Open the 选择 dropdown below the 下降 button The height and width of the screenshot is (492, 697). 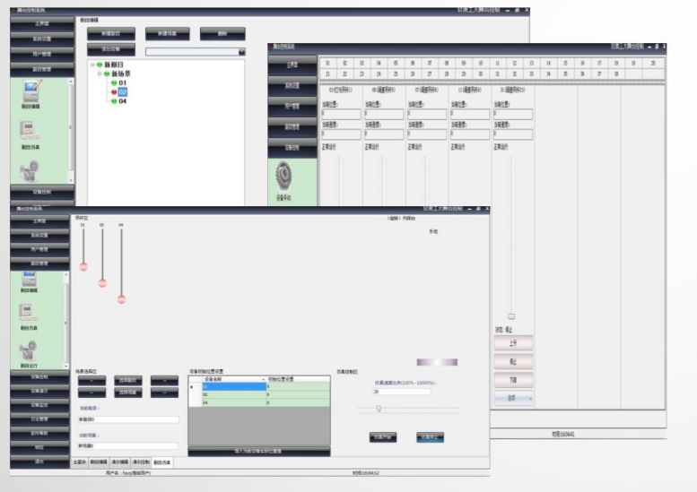(513, 398)
